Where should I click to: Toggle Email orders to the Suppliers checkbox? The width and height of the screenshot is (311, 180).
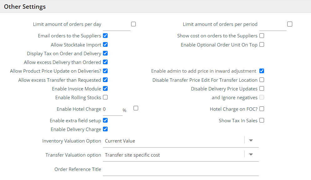[x=105, y=36]
